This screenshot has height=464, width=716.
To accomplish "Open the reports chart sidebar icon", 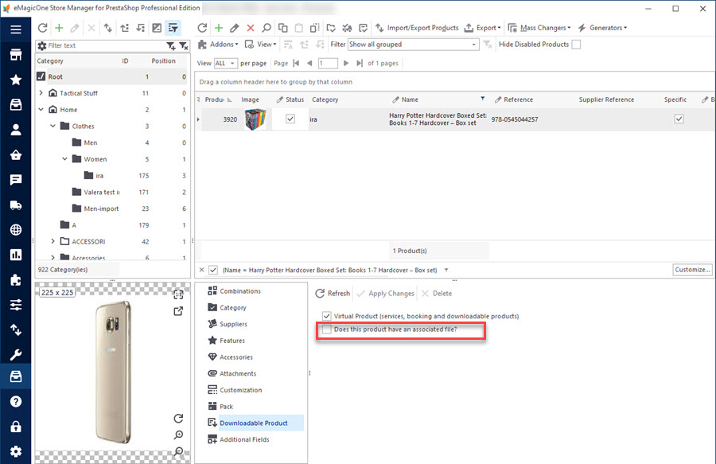I will (x=16, y=255).
